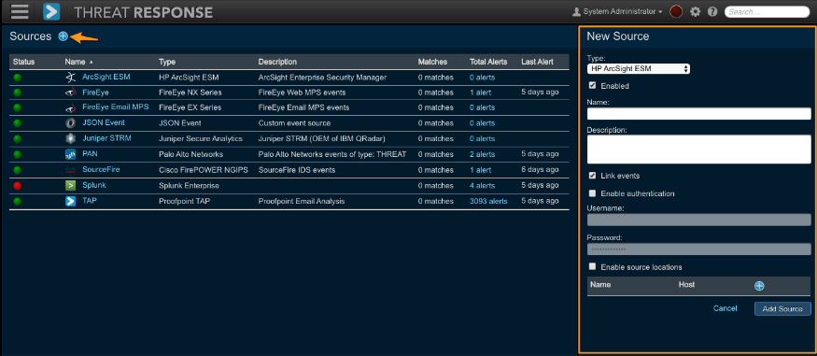Click the Password input field
The height and width of the screenshot is (356, 817).
tap(698, 249)
